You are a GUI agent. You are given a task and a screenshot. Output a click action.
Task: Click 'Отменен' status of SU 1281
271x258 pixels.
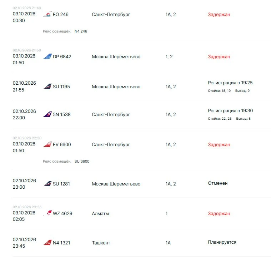pyautogui.click(x=217, y=183)
